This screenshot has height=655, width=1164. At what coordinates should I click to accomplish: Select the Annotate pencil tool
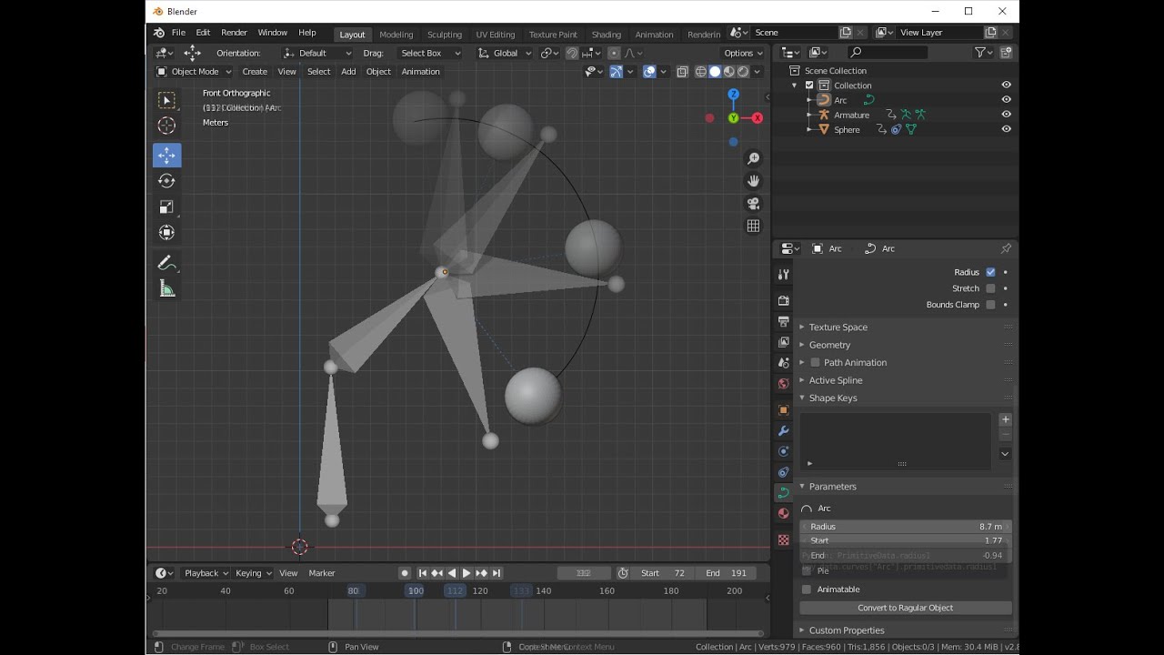coord(166,263)
